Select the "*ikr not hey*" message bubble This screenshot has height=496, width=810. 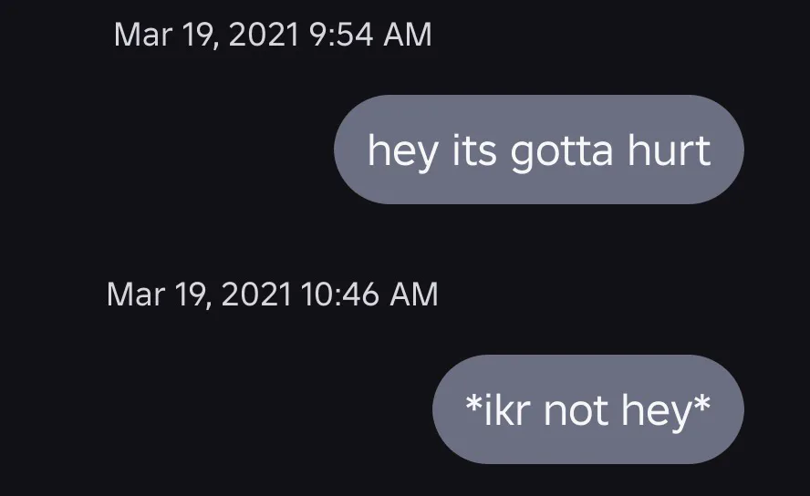click(587, 409)
